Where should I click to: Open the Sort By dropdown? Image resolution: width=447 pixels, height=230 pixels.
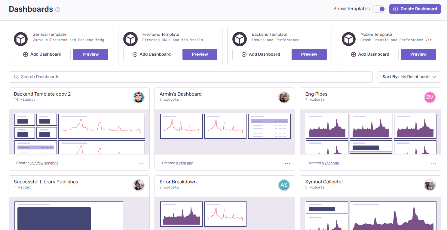tap(409, 77)
